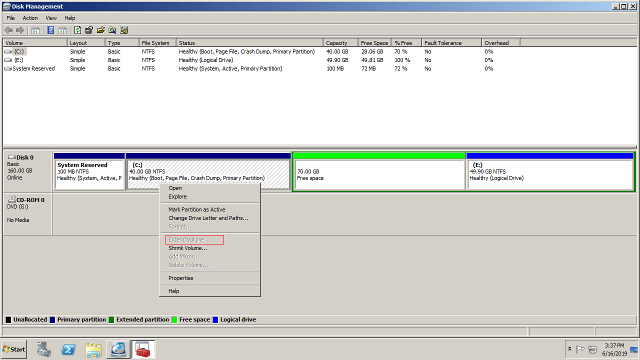Select the 70.00 GB Free space block
Image resolution: width=640 pixels, height=360 pixels.
(379, 174)
